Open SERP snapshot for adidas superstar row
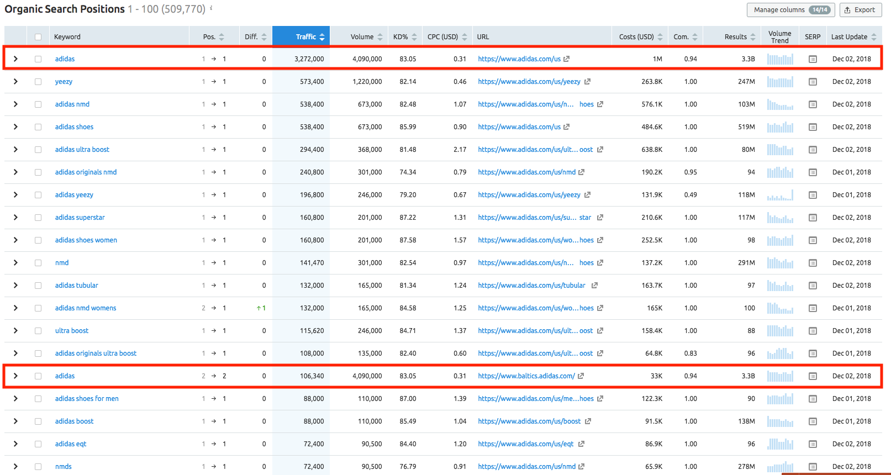Viewport: 891px width, 475px height. point(813,218)
